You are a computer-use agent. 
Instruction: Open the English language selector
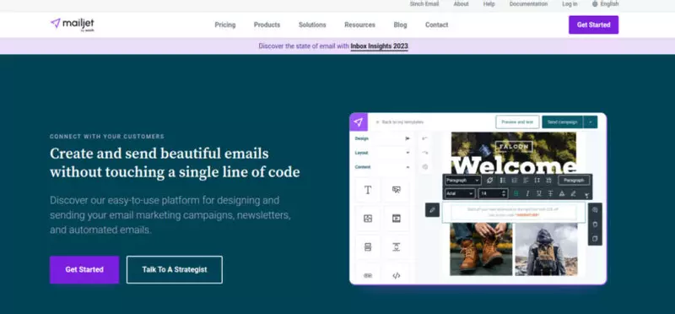[605, 4]
